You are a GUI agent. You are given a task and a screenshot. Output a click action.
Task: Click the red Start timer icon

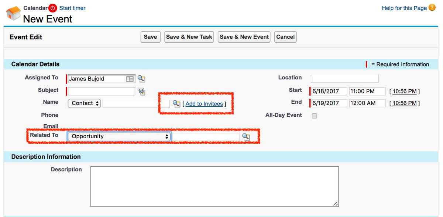click(53, 8)
